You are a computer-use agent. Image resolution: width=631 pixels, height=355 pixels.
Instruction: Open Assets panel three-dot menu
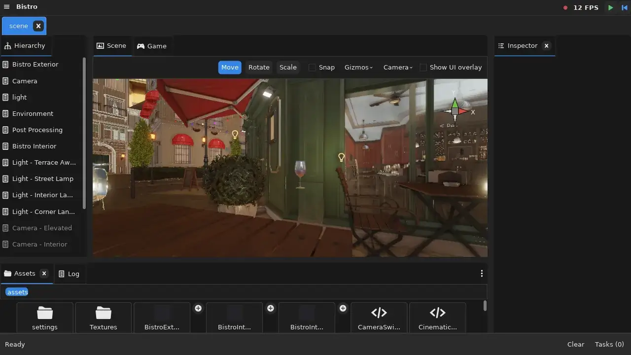(482, 273)
